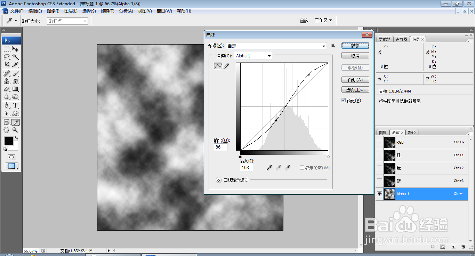Select the Rectangular Marquee tool

7,49
